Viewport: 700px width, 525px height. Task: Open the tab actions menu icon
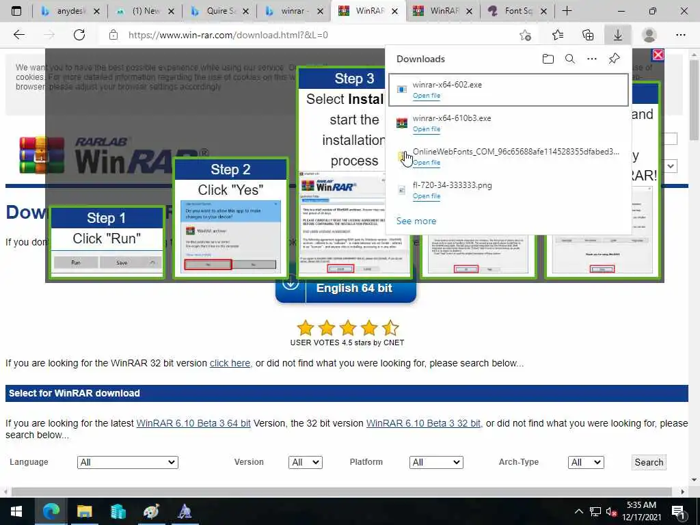click(16, 11)
